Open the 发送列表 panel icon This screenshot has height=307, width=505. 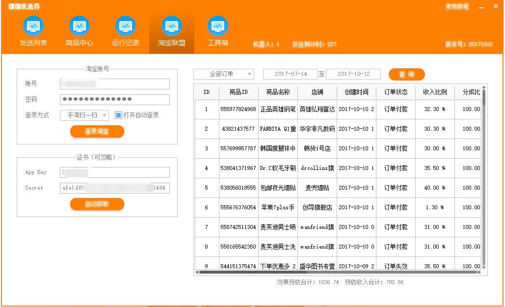click(x=32, y=30)
